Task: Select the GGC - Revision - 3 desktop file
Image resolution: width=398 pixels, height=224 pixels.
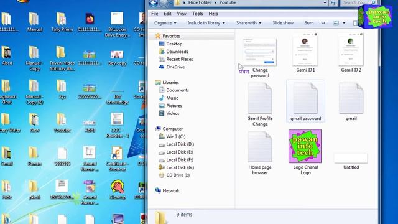Action: pyautogui.click(x=117, y=126)
